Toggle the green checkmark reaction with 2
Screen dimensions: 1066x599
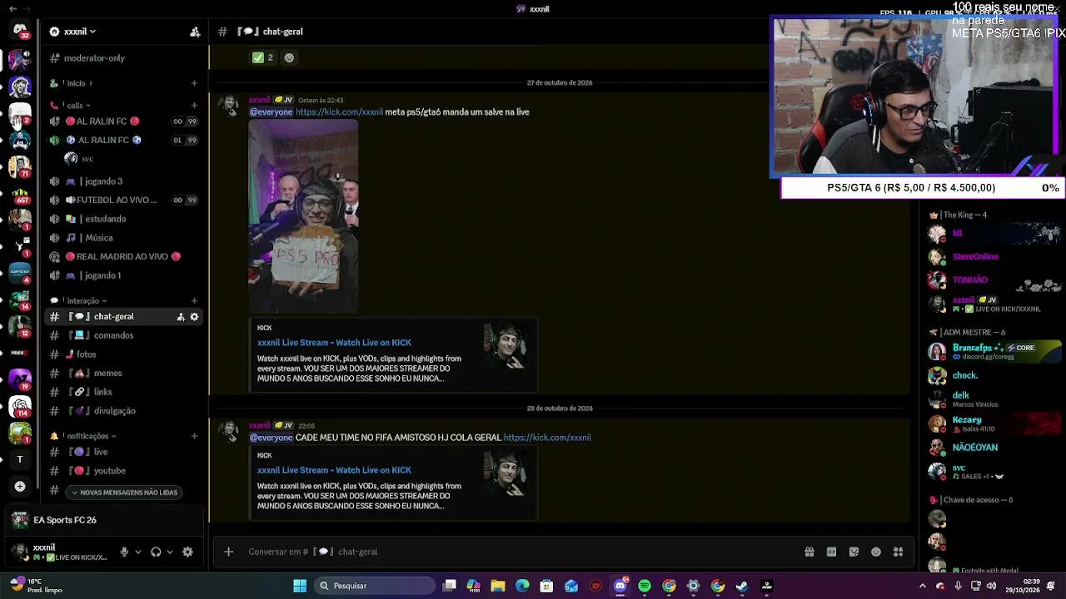pos(263,57)
